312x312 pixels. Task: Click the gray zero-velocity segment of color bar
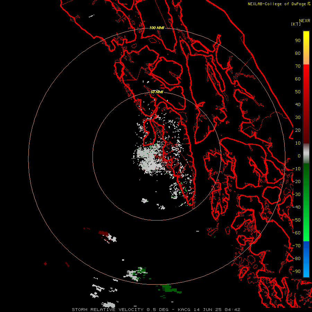306,154
